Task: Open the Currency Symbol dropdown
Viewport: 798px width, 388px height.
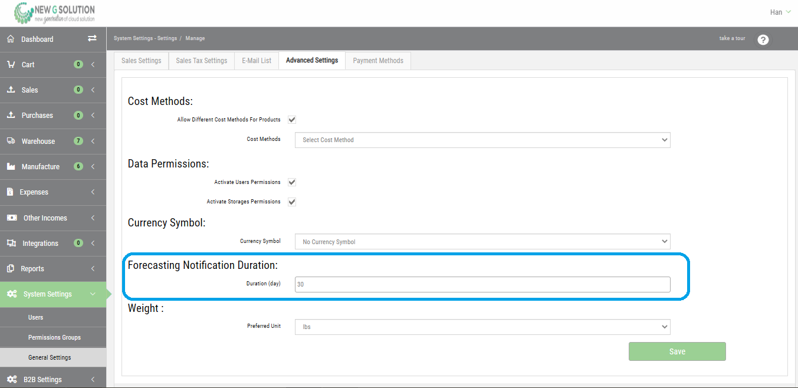Action: [482, 242]
